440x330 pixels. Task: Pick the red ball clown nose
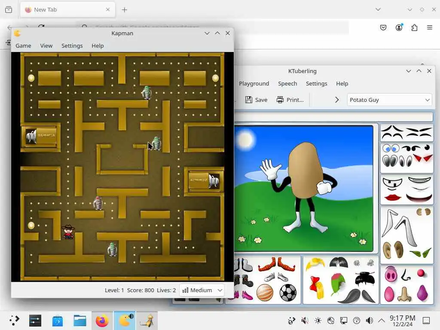coord(421,273)
